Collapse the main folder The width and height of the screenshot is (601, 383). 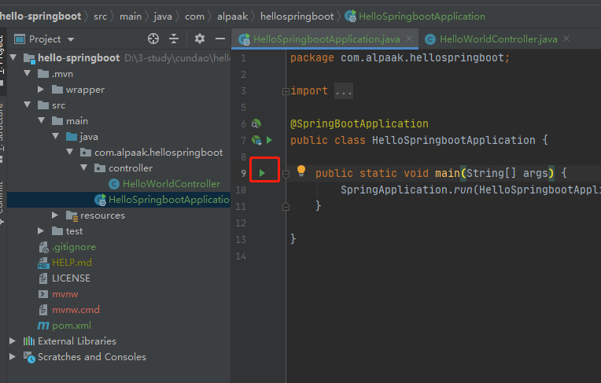coord(42,120)
